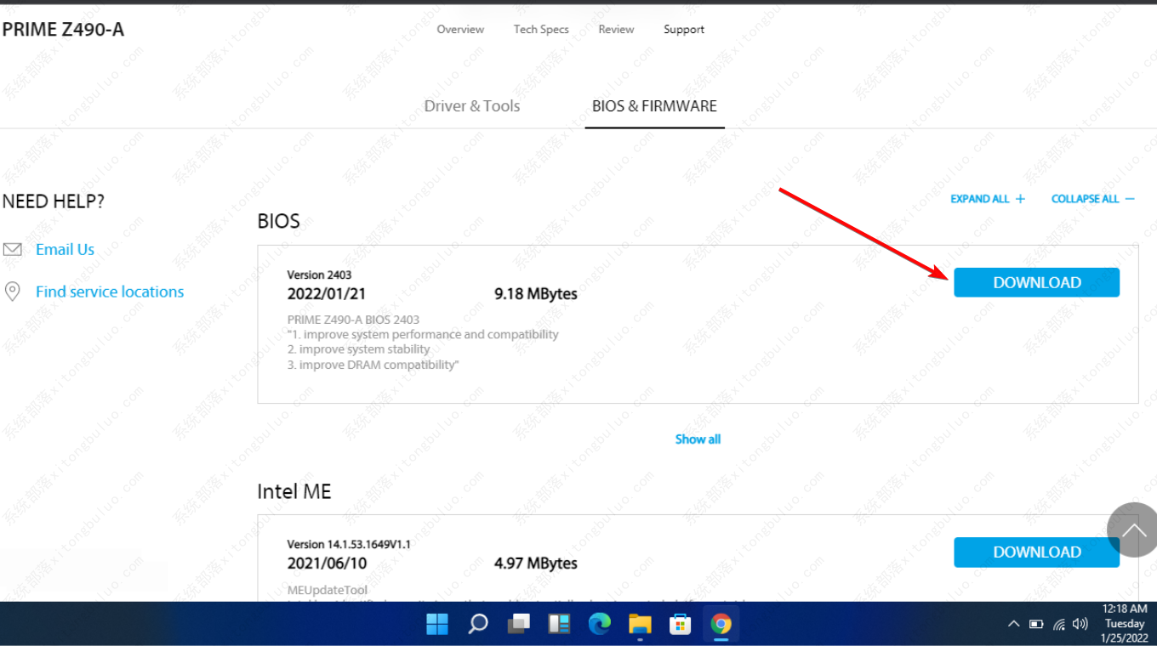Open the Tech Specs page
The height and width of the screenshot is (646, 1157).
click(x=541, y=30)
